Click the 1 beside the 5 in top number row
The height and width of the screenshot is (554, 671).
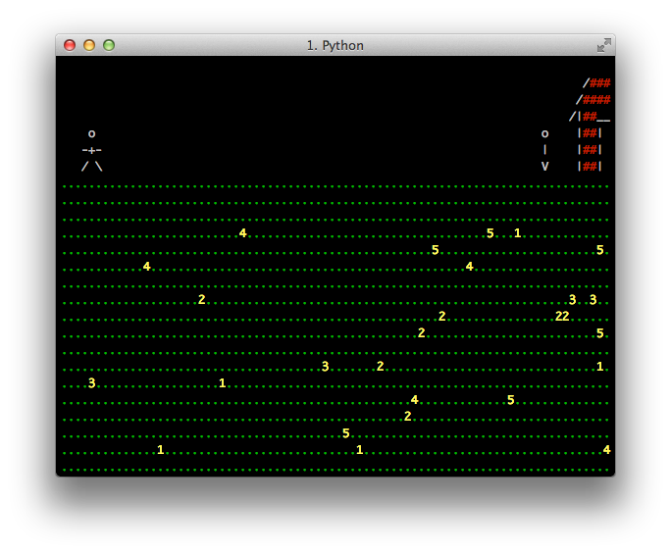(x=517, y=233)
